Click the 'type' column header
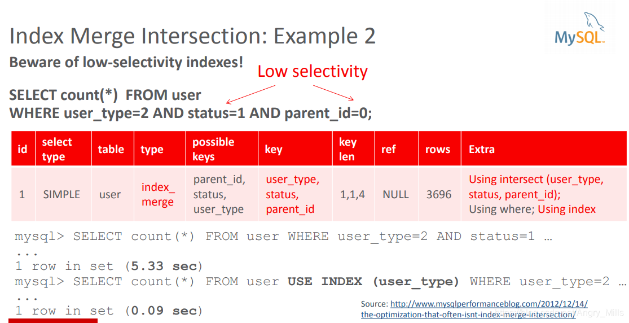Viewport: 629px width, 323px height. 160,149
